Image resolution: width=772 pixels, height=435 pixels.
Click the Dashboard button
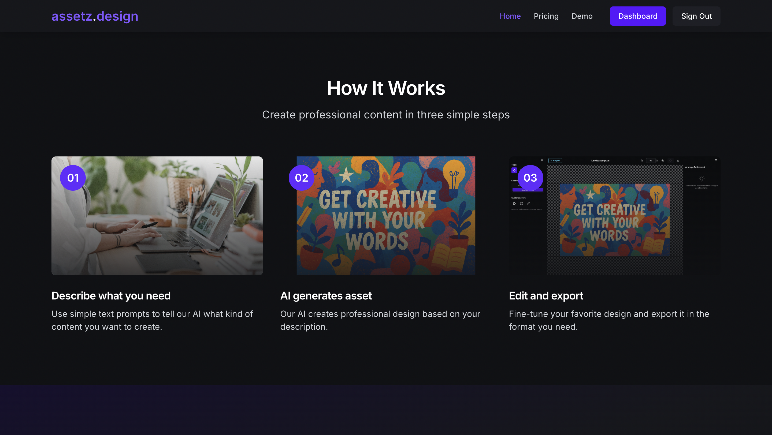pyautogui.click(x=638, y=16)
